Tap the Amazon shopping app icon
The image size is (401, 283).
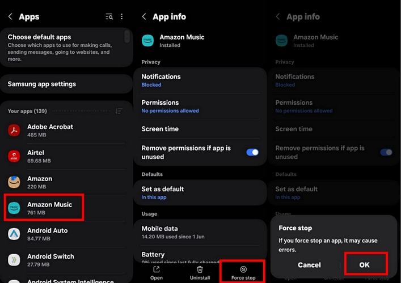pos(14,182)
